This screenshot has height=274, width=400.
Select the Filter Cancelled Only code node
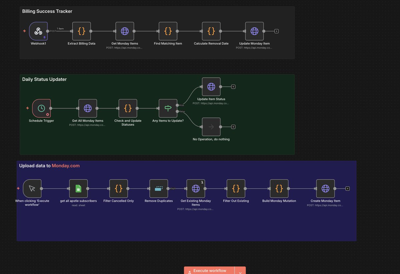(118, 188)
